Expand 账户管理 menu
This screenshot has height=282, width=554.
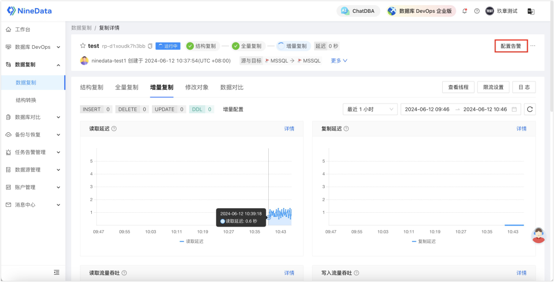point(32,187)
